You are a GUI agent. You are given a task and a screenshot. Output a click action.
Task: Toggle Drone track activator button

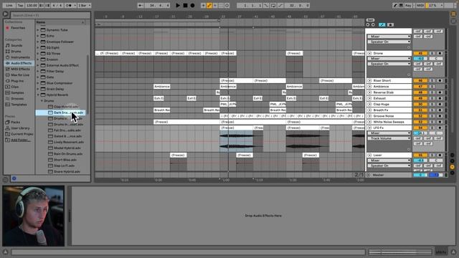click(420, 53)
